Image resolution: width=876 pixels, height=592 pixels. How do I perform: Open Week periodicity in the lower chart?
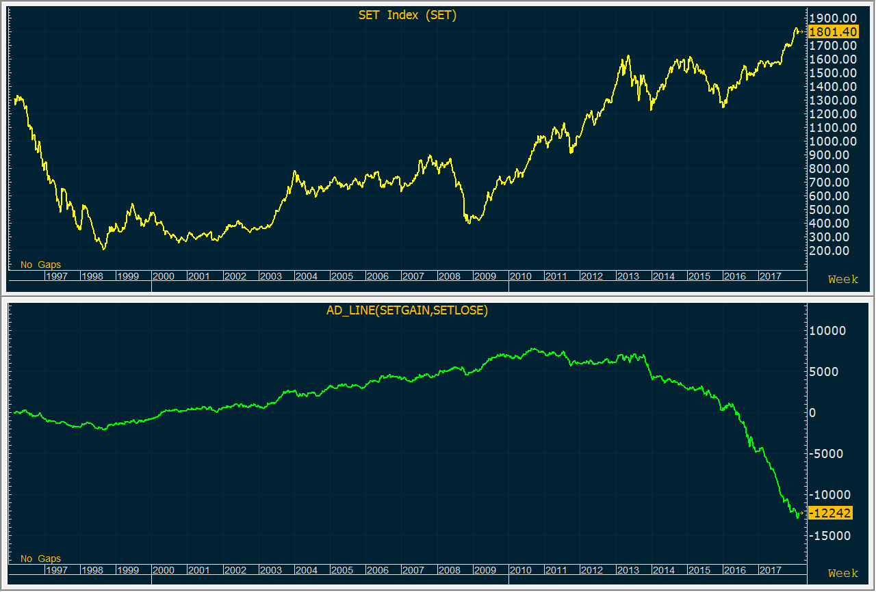(842, 574)
